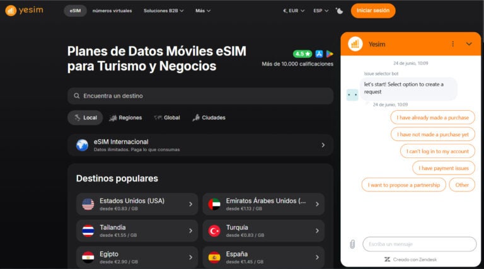Open the Google Play icon next to the rating

330,54
